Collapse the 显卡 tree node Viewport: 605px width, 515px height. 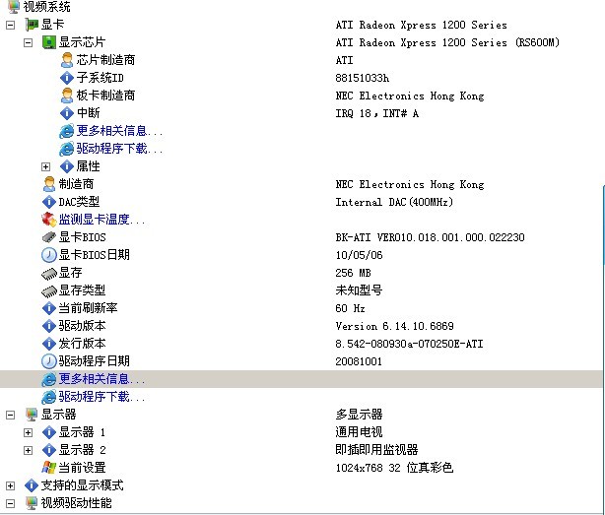[x=11, y=25]
